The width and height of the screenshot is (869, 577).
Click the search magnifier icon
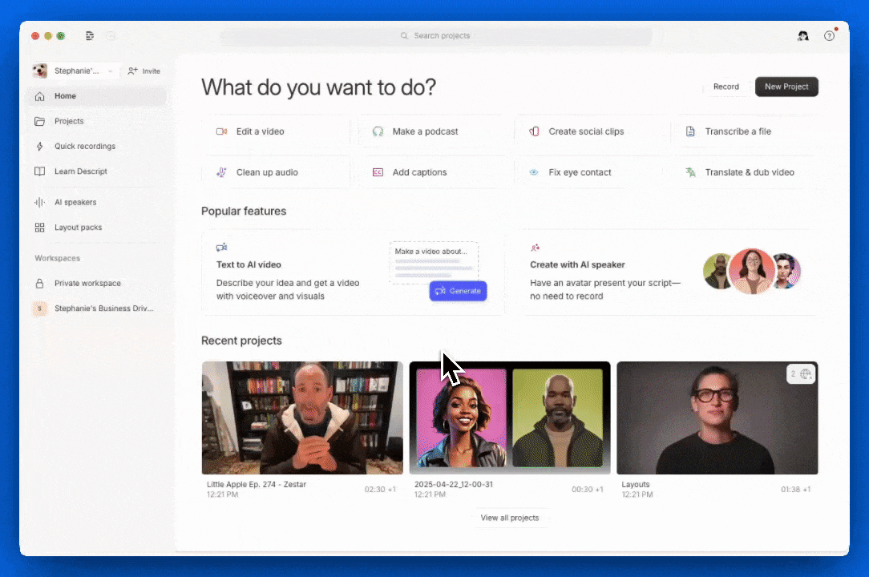click(x=405, y=35)
